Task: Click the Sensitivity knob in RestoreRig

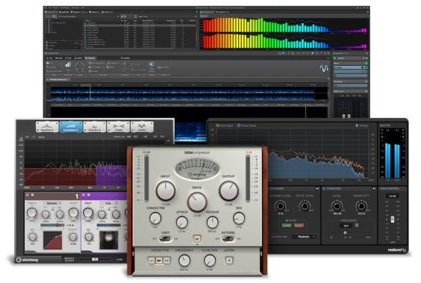Action: [361, 206]
